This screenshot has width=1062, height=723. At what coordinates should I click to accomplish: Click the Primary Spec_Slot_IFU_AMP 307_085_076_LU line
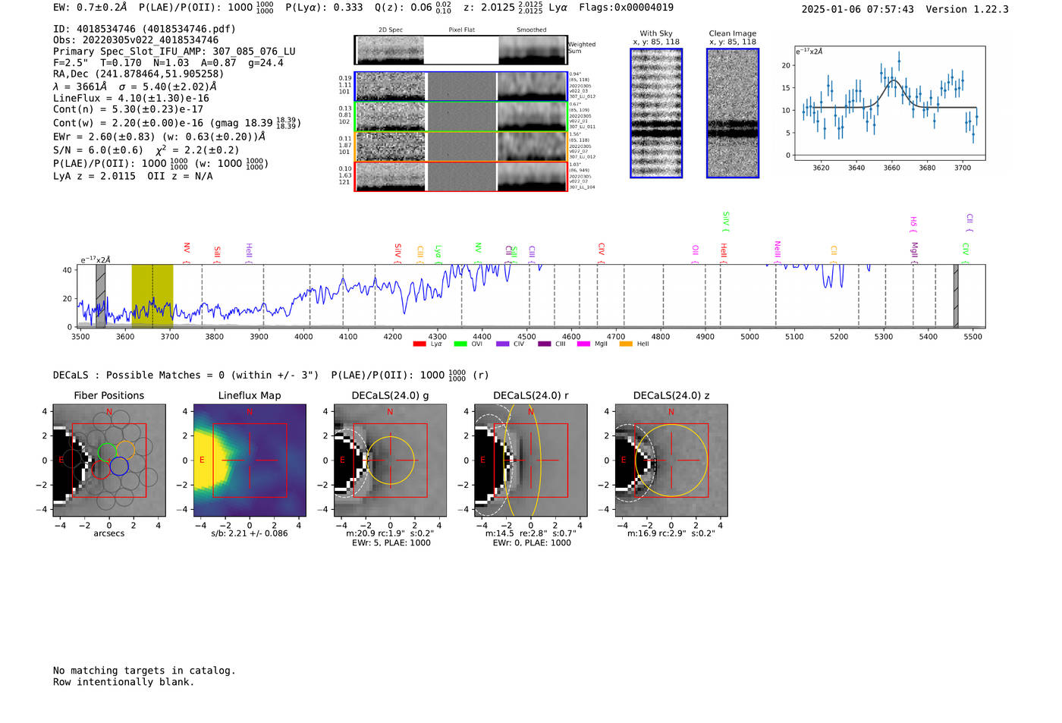(174, 52)
